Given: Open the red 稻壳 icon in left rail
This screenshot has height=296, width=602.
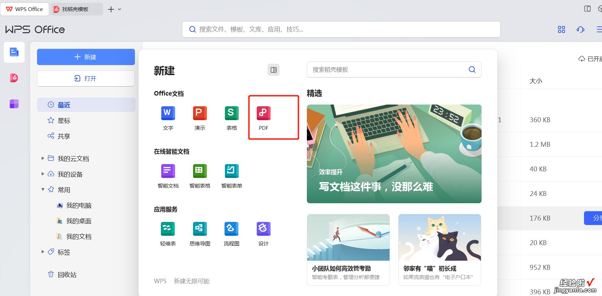Looking at the screenshot, I should tap(14, 78).
